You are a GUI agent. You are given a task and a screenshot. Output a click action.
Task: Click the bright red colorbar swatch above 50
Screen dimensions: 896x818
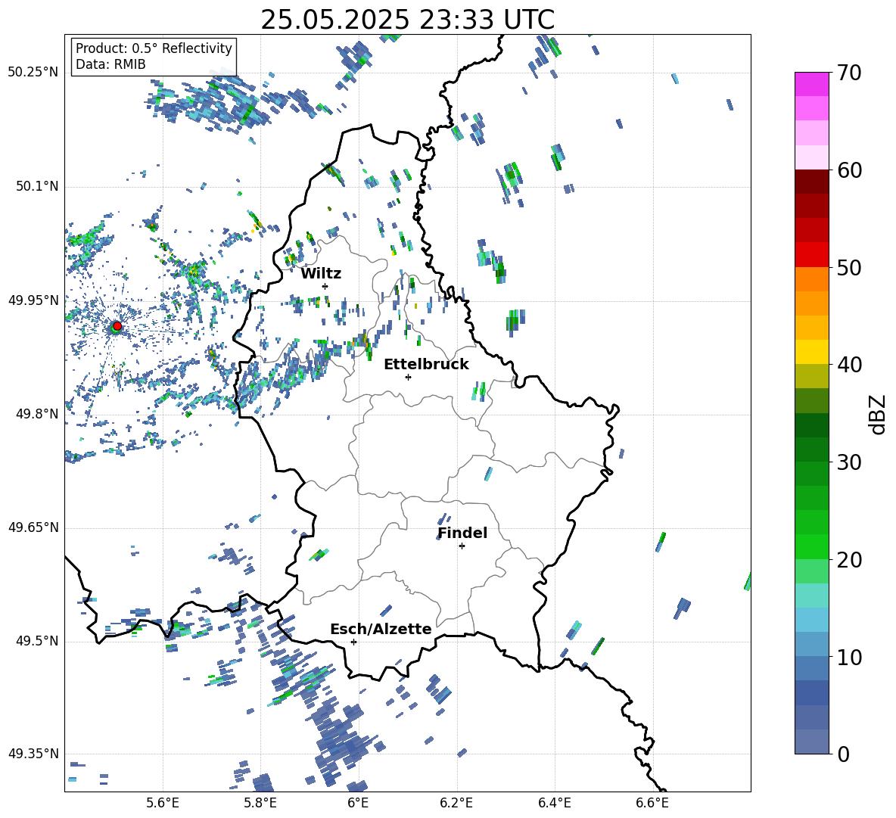[x=811, y=255]
